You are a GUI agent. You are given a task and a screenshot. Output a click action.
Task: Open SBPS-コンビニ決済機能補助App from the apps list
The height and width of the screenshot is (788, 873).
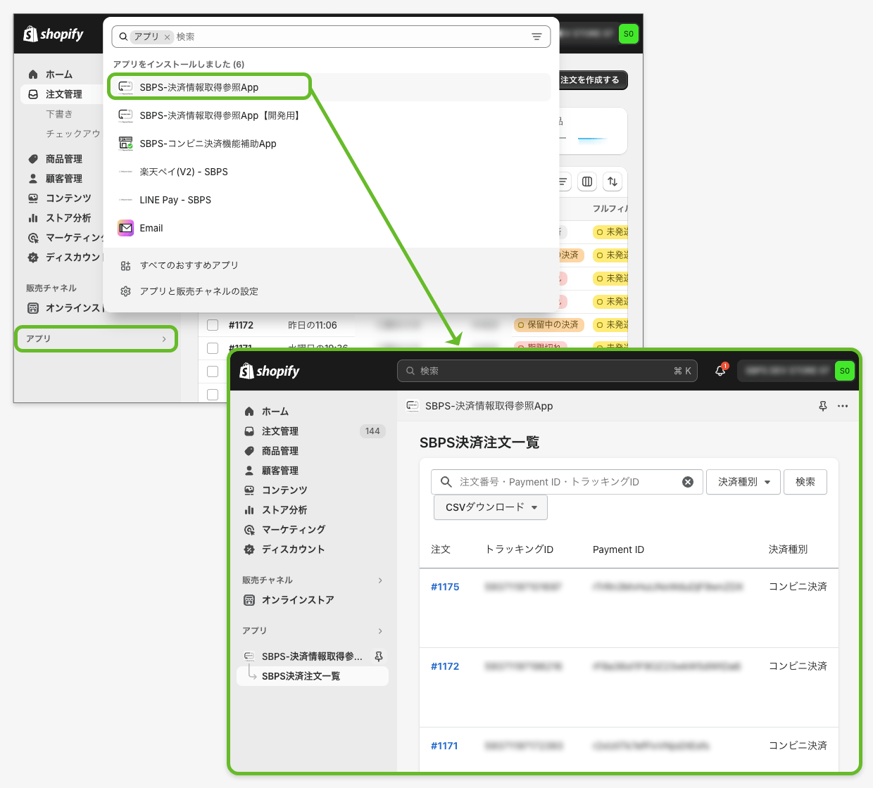point(329,144)
